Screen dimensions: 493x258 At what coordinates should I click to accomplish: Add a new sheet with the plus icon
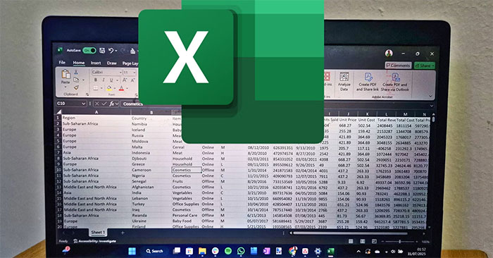(123, 233)
